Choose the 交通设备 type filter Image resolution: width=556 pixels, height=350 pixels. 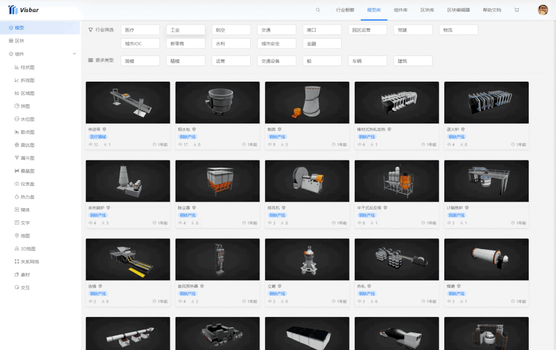(x=276, y=61)
